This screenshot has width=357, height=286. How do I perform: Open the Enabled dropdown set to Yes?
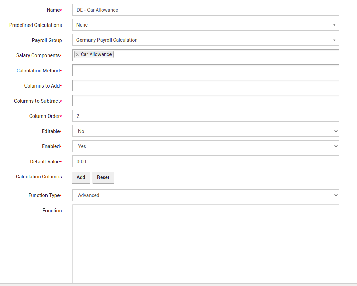(x=206, y=146)
